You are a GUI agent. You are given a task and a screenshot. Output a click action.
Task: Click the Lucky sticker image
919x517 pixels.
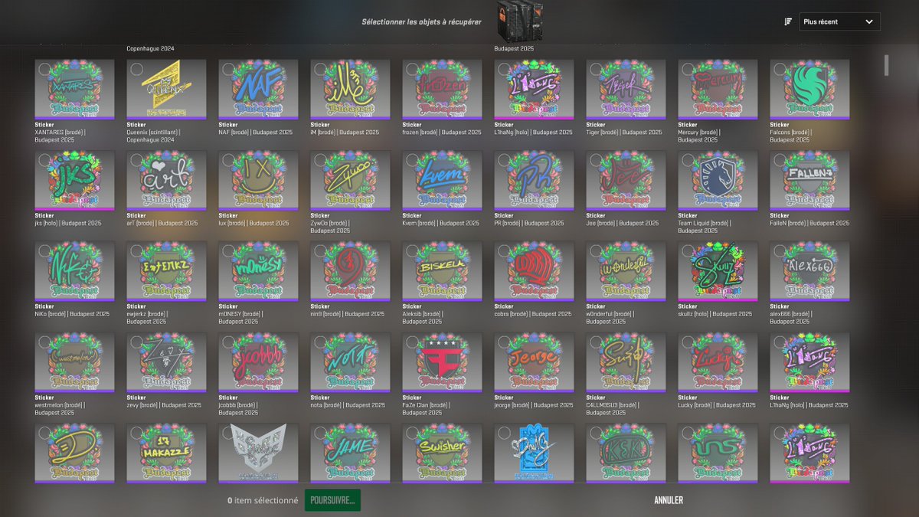pyautogui.click(x=718, y=362)
